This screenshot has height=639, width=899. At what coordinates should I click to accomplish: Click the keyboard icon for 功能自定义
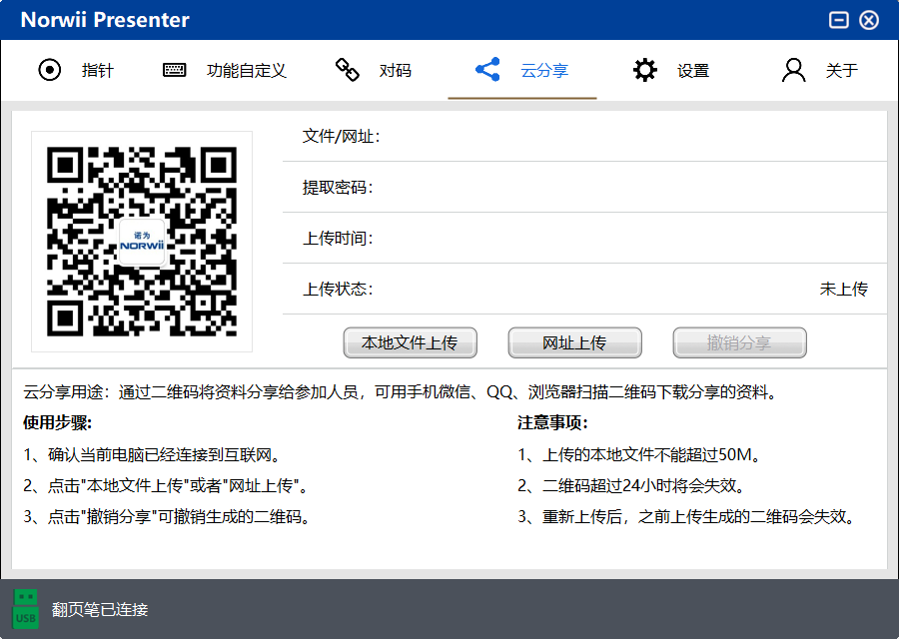[x=174, y=70]
